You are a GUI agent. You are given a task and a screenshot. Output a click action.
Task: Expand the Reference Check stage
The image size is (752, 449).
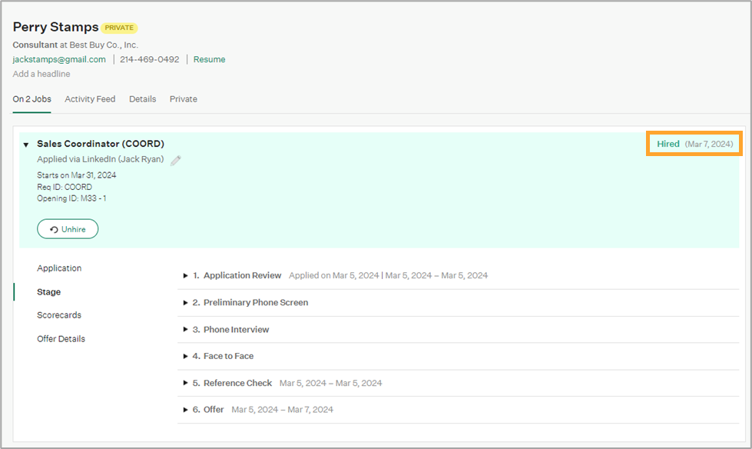[x=185, y=383]
